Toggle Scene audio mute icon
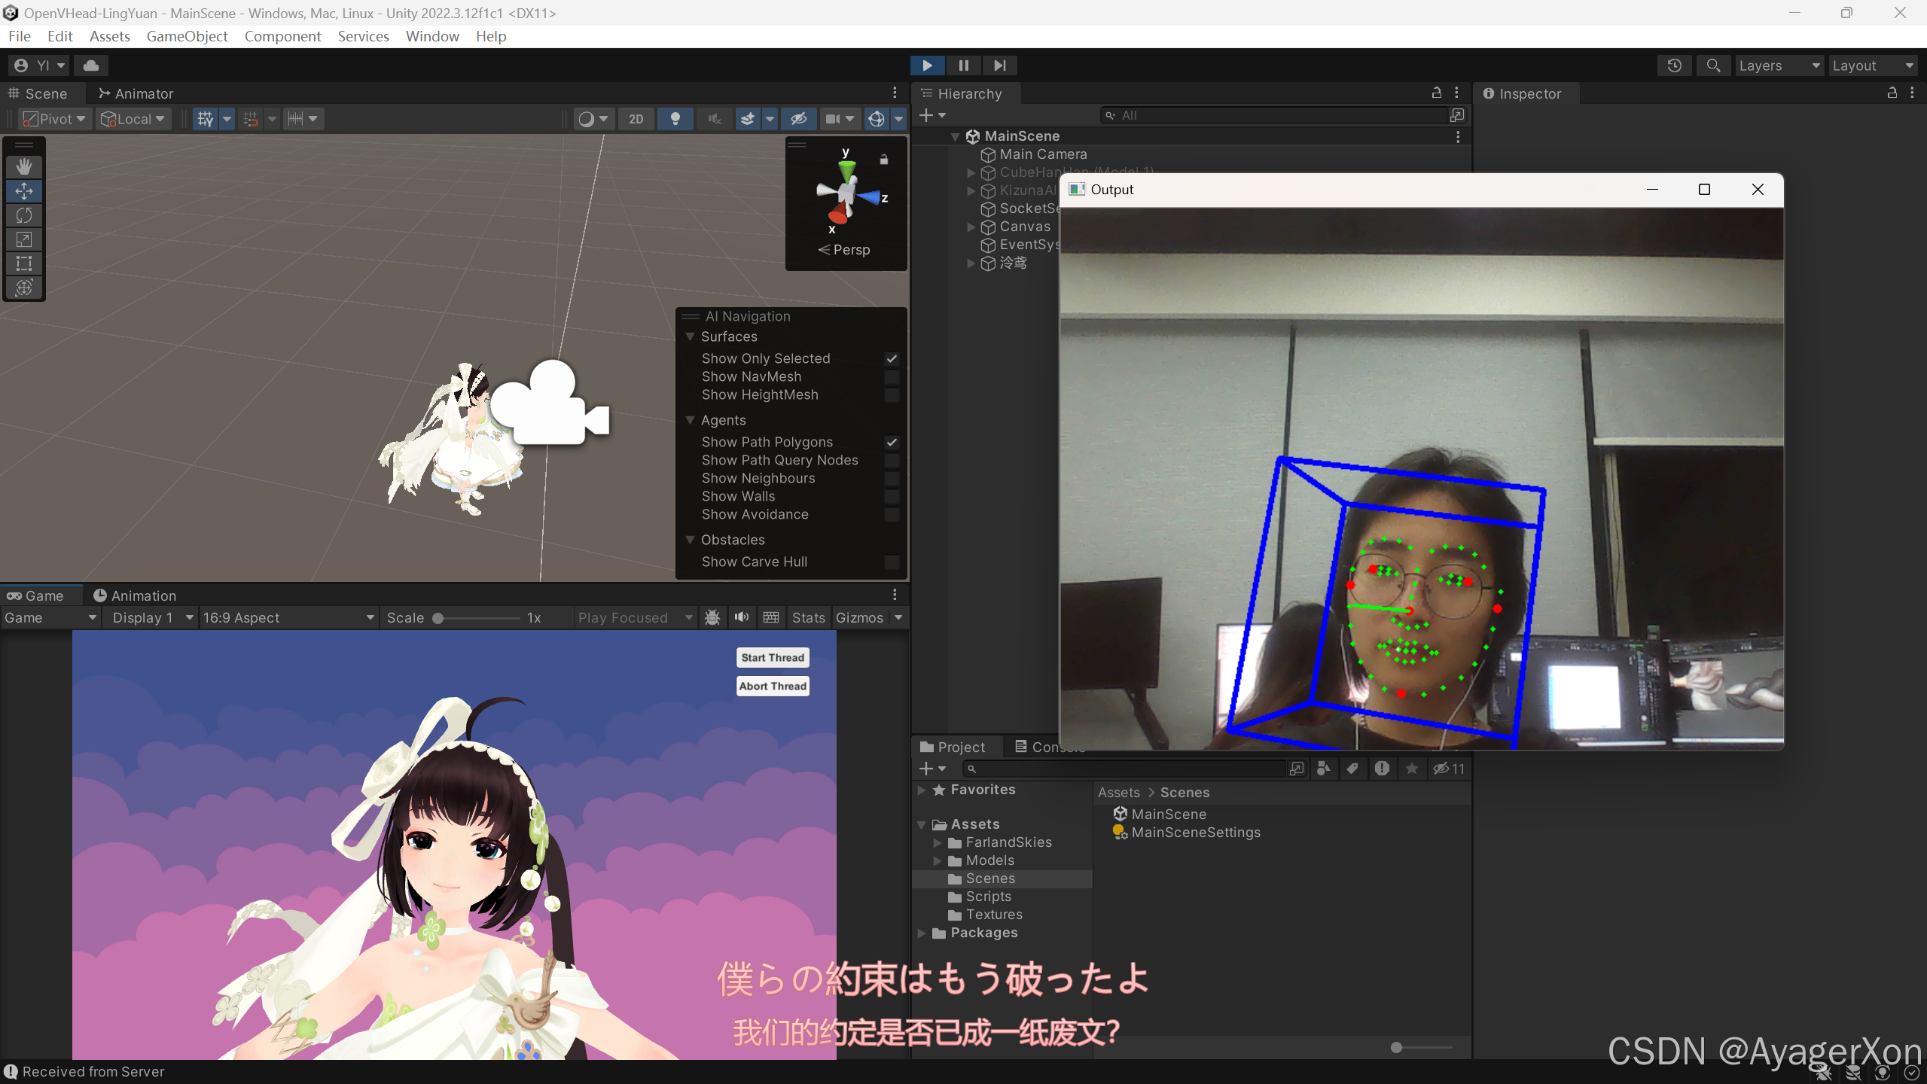Viewport: 1927px width, 1084px height. (x=715, y=119)
